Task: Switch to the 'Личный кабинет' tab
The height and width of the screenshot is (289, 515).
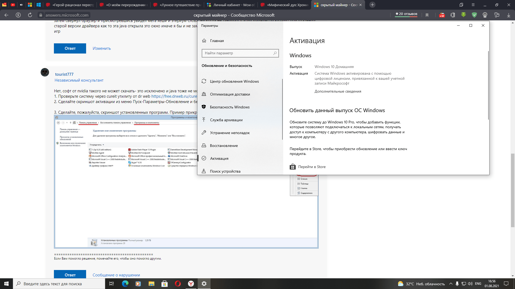Action: [231, 5]
